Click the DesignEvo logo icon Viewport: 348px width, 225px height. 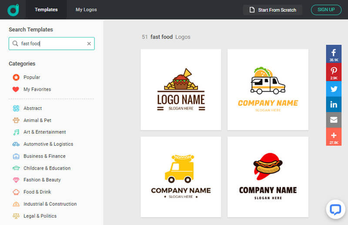[13, 10]
